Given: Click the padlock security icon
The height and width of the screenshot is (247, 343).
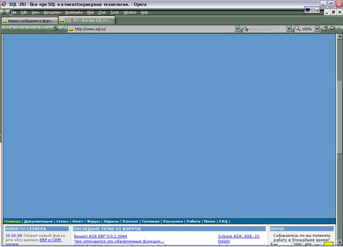Looking at the screenshot, I should [325, 29].
